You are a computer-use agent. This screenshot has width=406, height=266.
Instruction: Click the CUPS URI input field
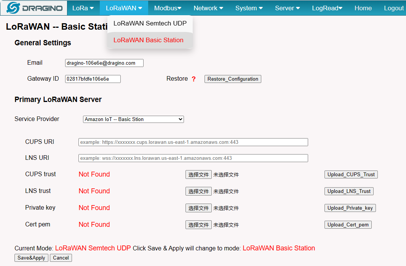coord(193,142)
